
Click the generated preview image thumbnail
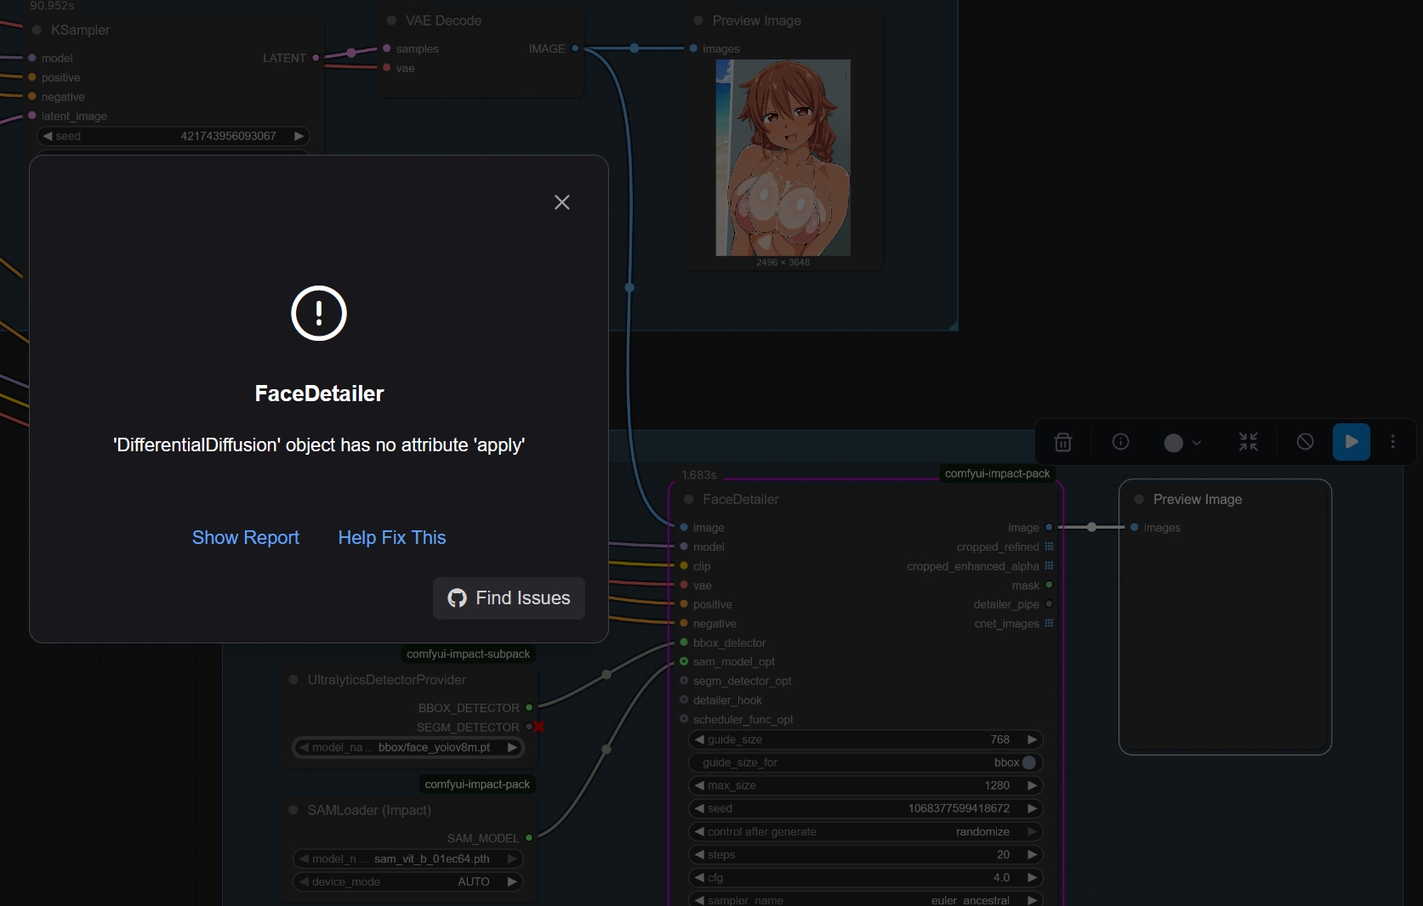point(783,157)
